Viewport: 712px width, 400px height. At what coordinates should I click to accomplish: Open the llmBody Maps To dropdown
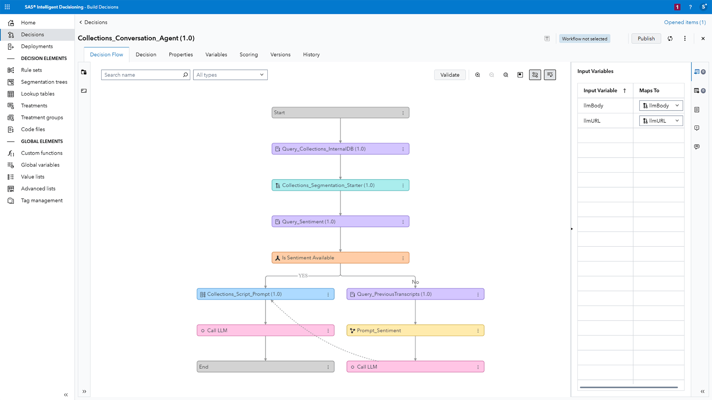660,105
